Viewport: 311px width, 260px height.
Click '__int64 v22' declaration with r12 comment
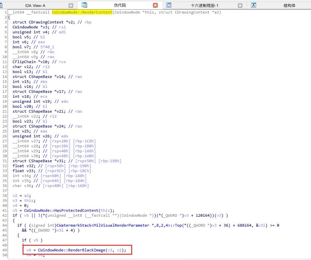tap(34, 116)
